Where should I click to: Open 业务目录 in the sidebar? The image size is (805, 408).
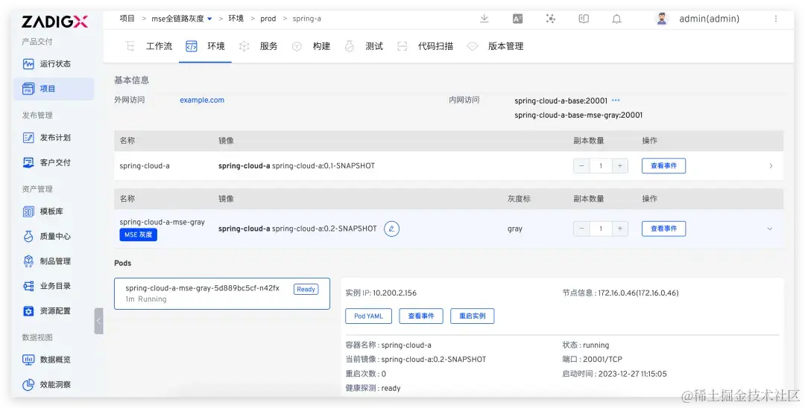point(47,286)
